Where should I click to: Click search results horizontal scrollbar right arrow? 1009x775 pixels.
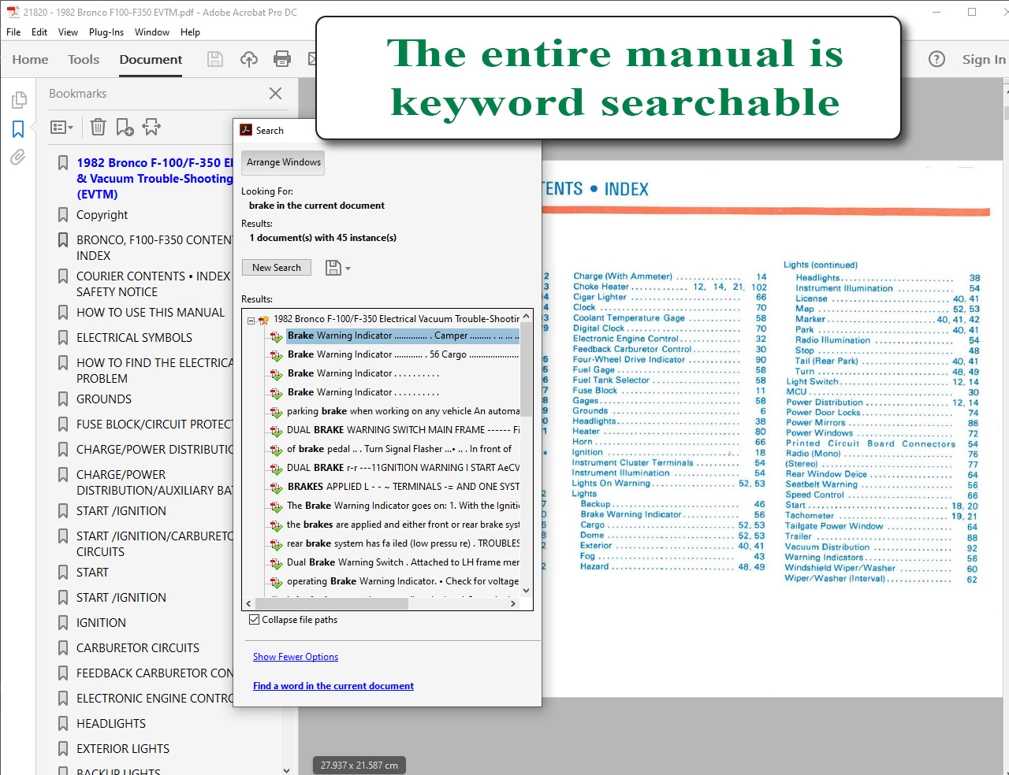click(513, 604)
